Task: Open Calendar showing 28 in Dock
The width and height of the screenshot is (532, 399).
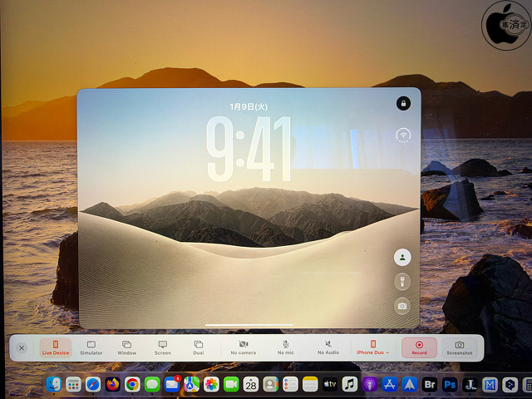Action: pos(251,384)
